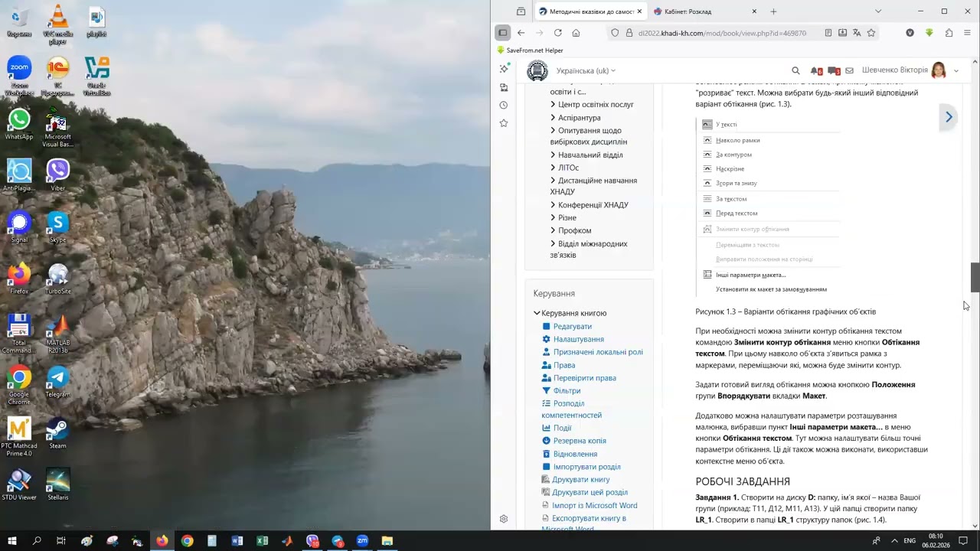Open Firefox bookmarks sidebar star icon

click(503, 123)
